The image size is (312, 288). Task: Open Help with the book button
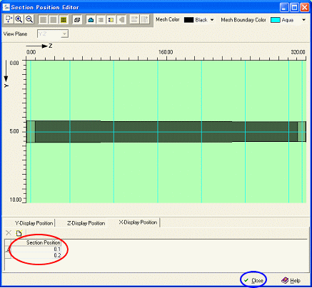291,281
